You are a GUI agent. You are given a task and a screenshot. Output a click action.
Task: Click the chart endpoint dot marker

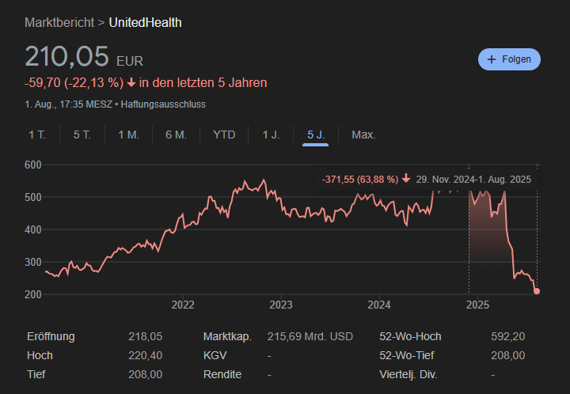point(537,291)
